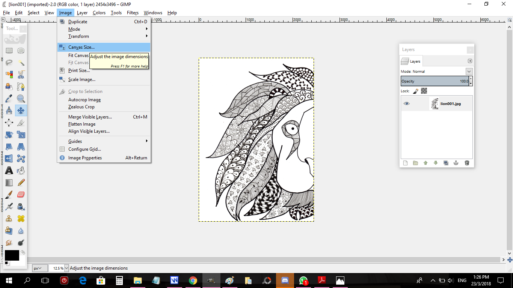Image resolution: width=513 pixels, height=288 pixels.
Task: Select the Rotate tool
Action: tap(9, 135)
